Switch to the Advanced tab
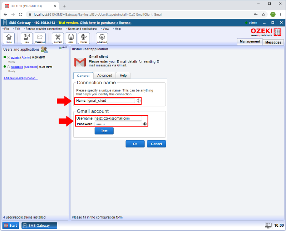This screenshot has width=286, height=231. point(104,75)
